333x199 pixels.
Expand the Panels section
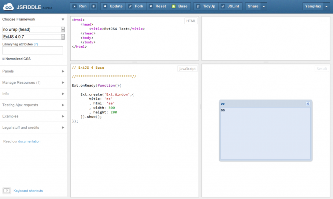point(33,71)
